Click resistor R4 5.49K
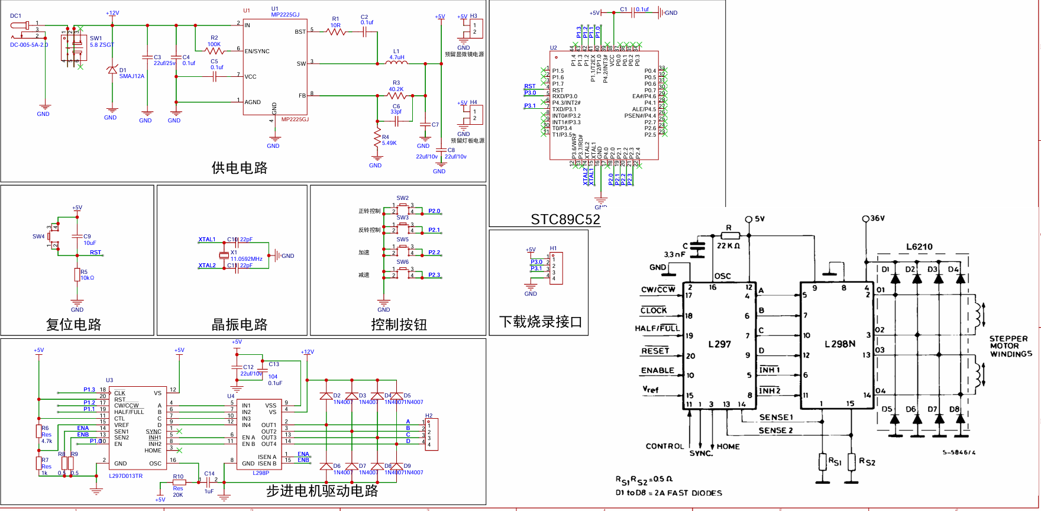The height and width of the screenshot is (511, 1041). pyautogui.click(x=377, y=138)
